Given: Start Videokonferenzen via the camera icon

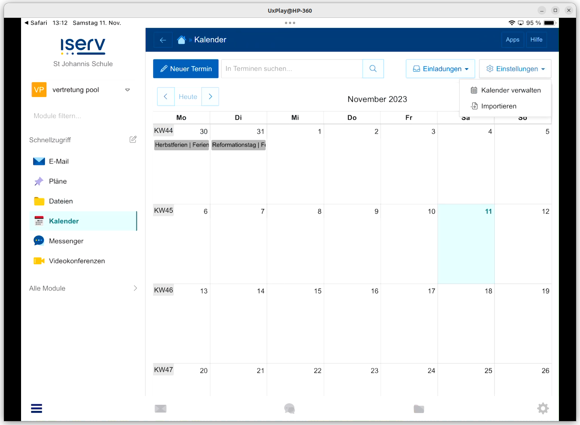Looking at the screenshot, I should pos(39,261).
